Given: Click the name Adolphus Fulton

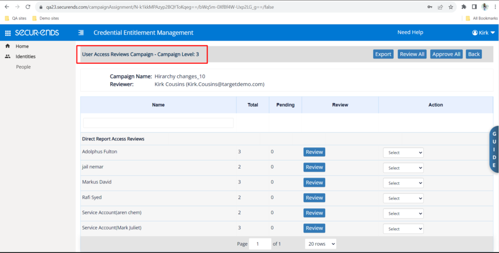Looking at the screenshot, I should point(99,152).
